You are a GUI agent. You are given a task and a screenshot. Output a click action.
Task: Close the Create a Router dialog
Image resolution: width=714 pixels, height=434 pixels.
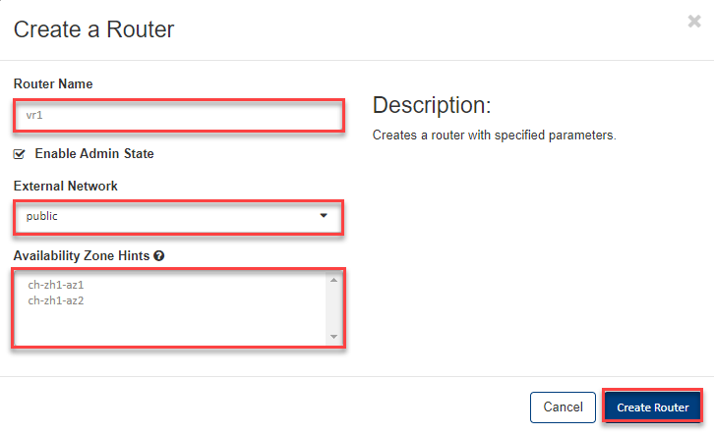tap(693, 22)
